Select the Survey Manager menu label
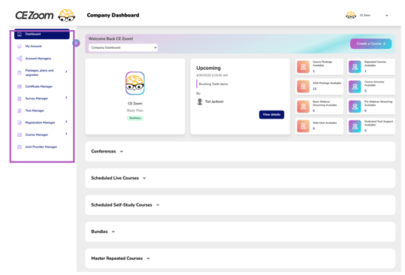 click(x=36, y=98)
